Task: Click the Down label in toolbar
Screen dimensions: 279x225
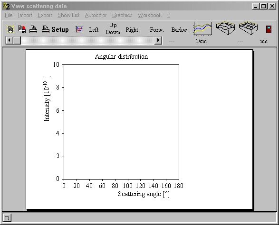Action: click(113, 32)
